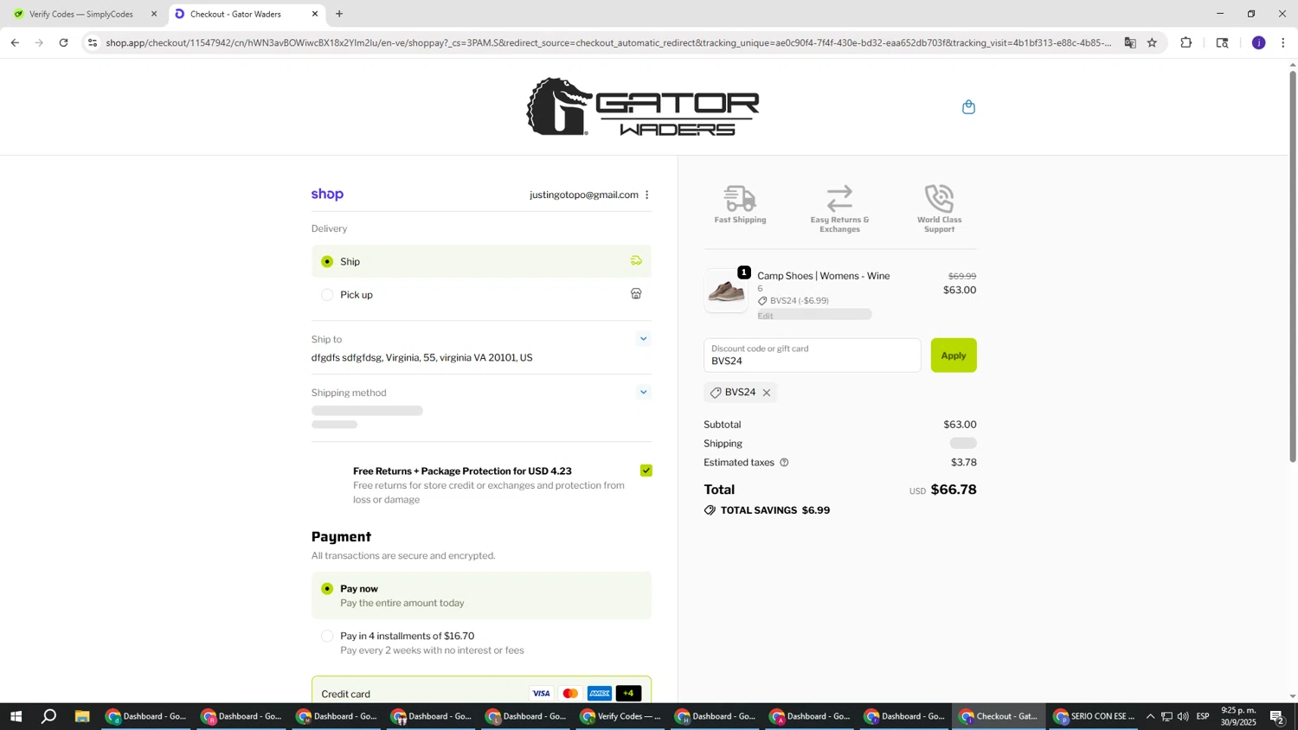
Task: Click the Camp Shoes product thumbnail
Action: (726, 291)
